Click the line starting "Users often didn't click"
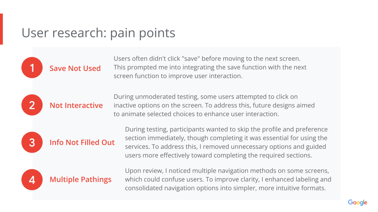 pyautogui.click(x=207, y=58)
